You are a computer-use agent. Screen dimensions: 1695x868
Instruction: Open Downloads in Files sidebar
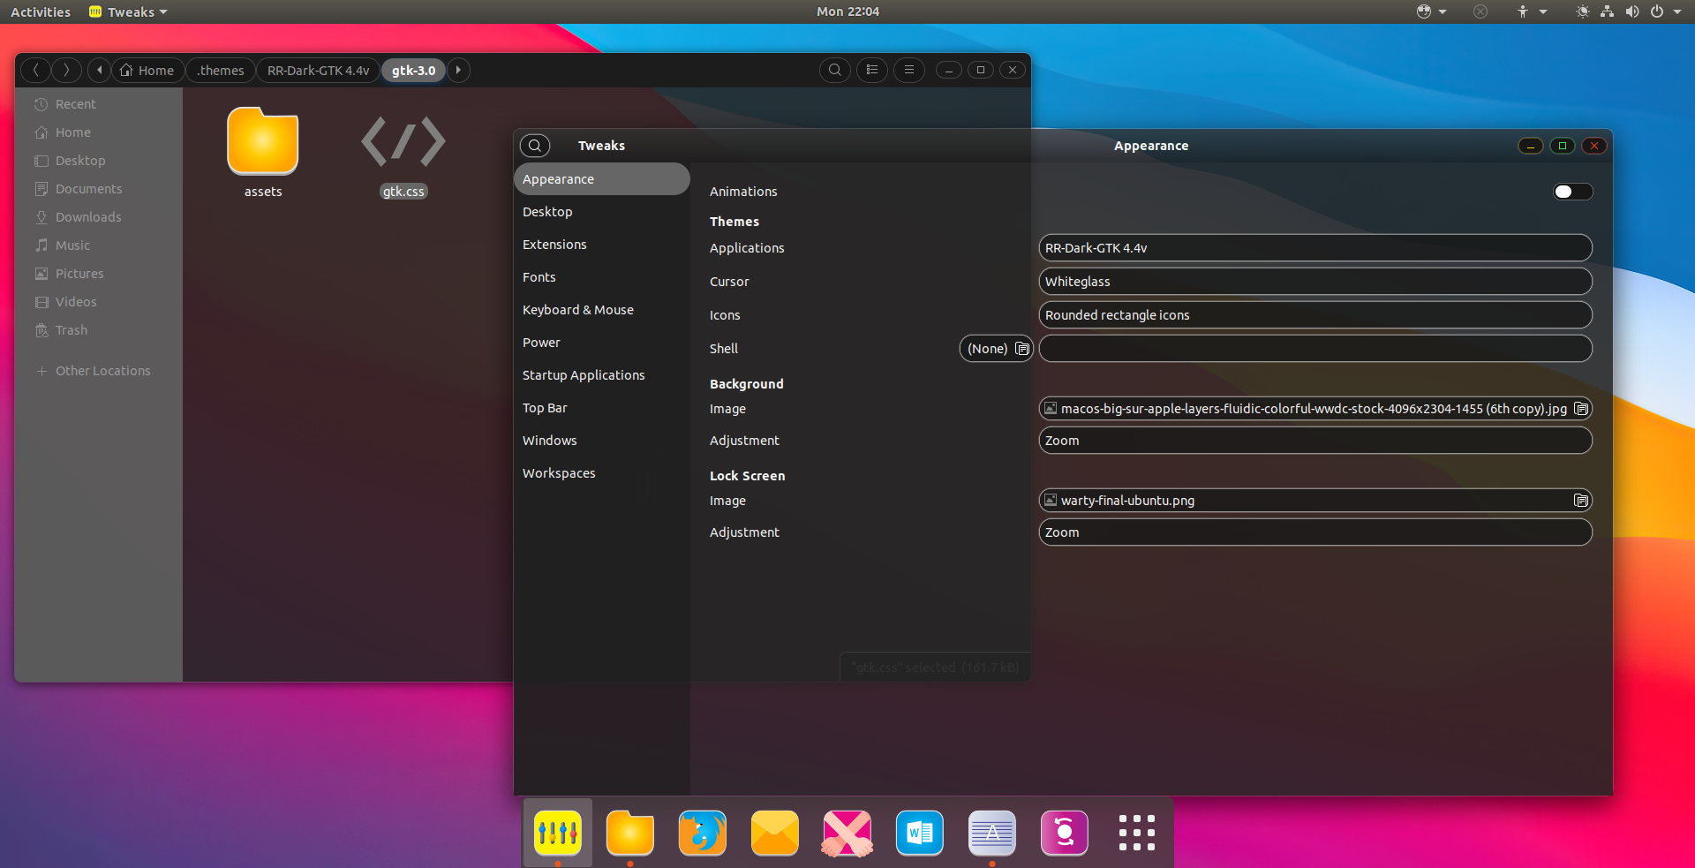[99, 217]
